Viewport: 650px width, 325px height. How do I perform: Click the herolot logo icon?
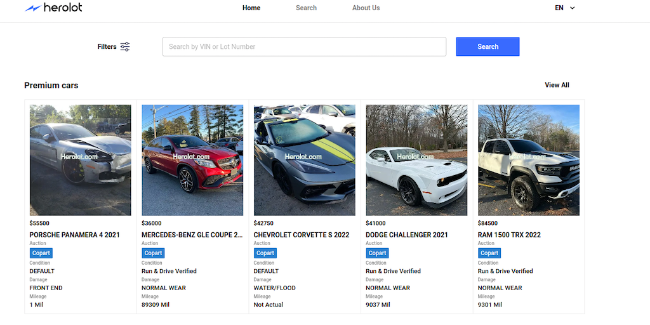tap(33, 8)
